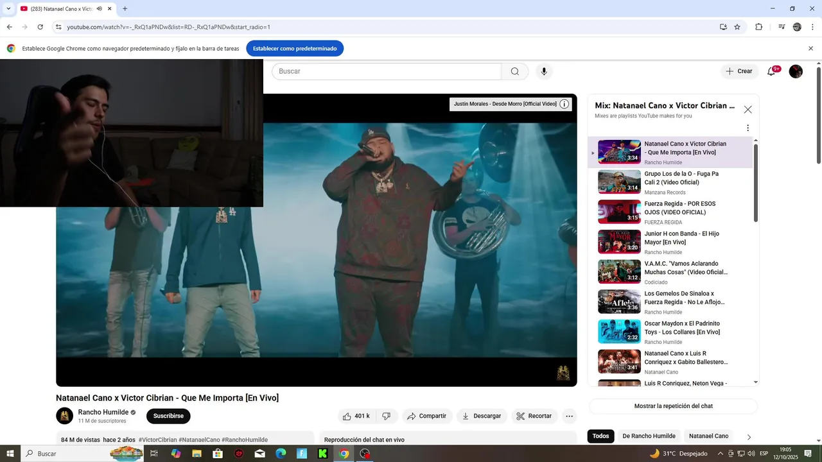Click Descargar to download the video
The image size is (822, 462).
coord(482,416)
